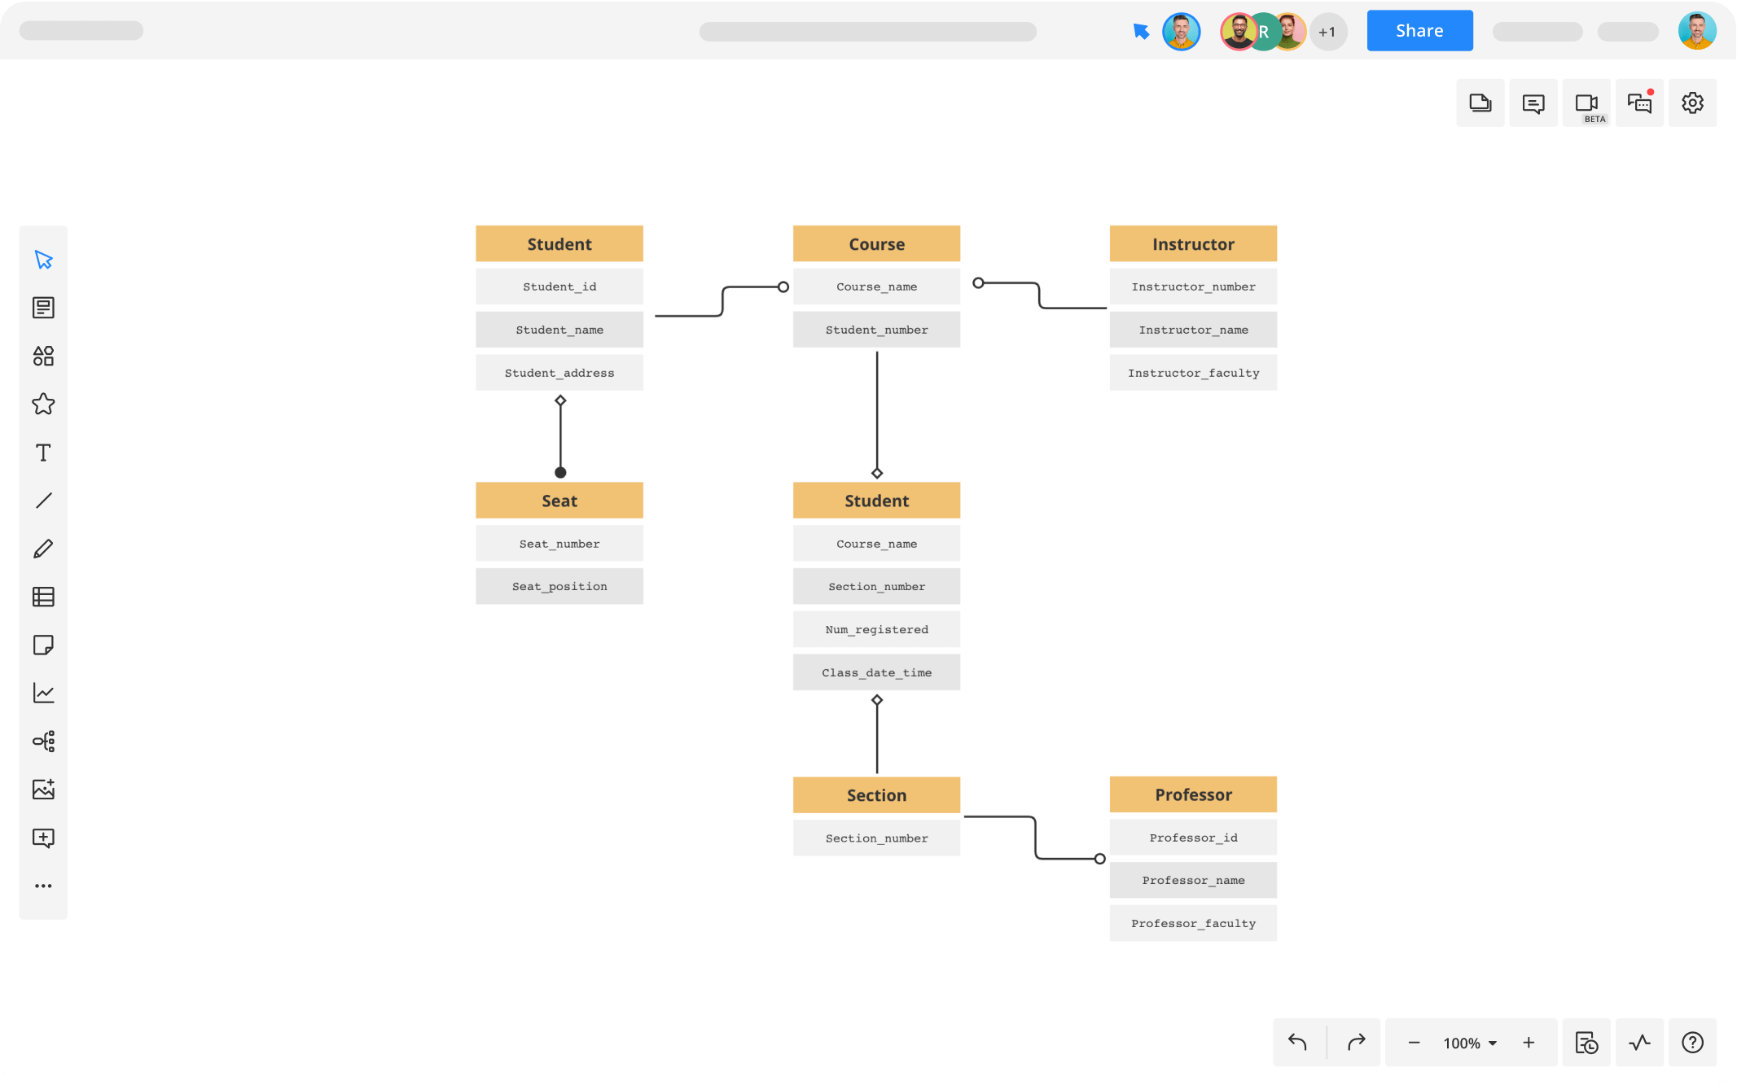Toggle the comments panel
The height and width of the screenshot is (1085, 1737).
click(x=1533, y=103)
